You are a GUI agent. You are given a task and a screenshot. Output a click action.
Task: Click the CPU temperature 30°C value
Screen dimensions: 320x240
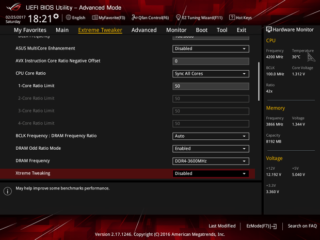(x=296, y=57)
